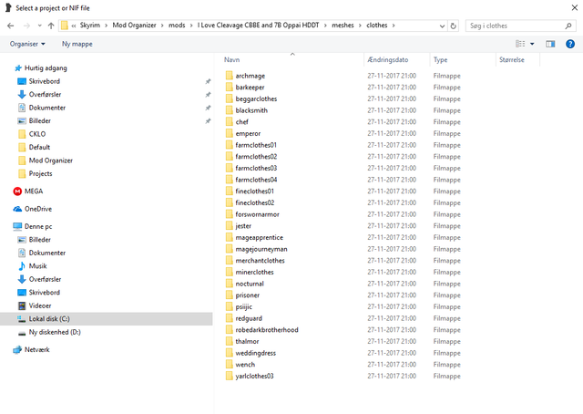
Task: Select the beggarclothes folder
Action: pos(256,98)
